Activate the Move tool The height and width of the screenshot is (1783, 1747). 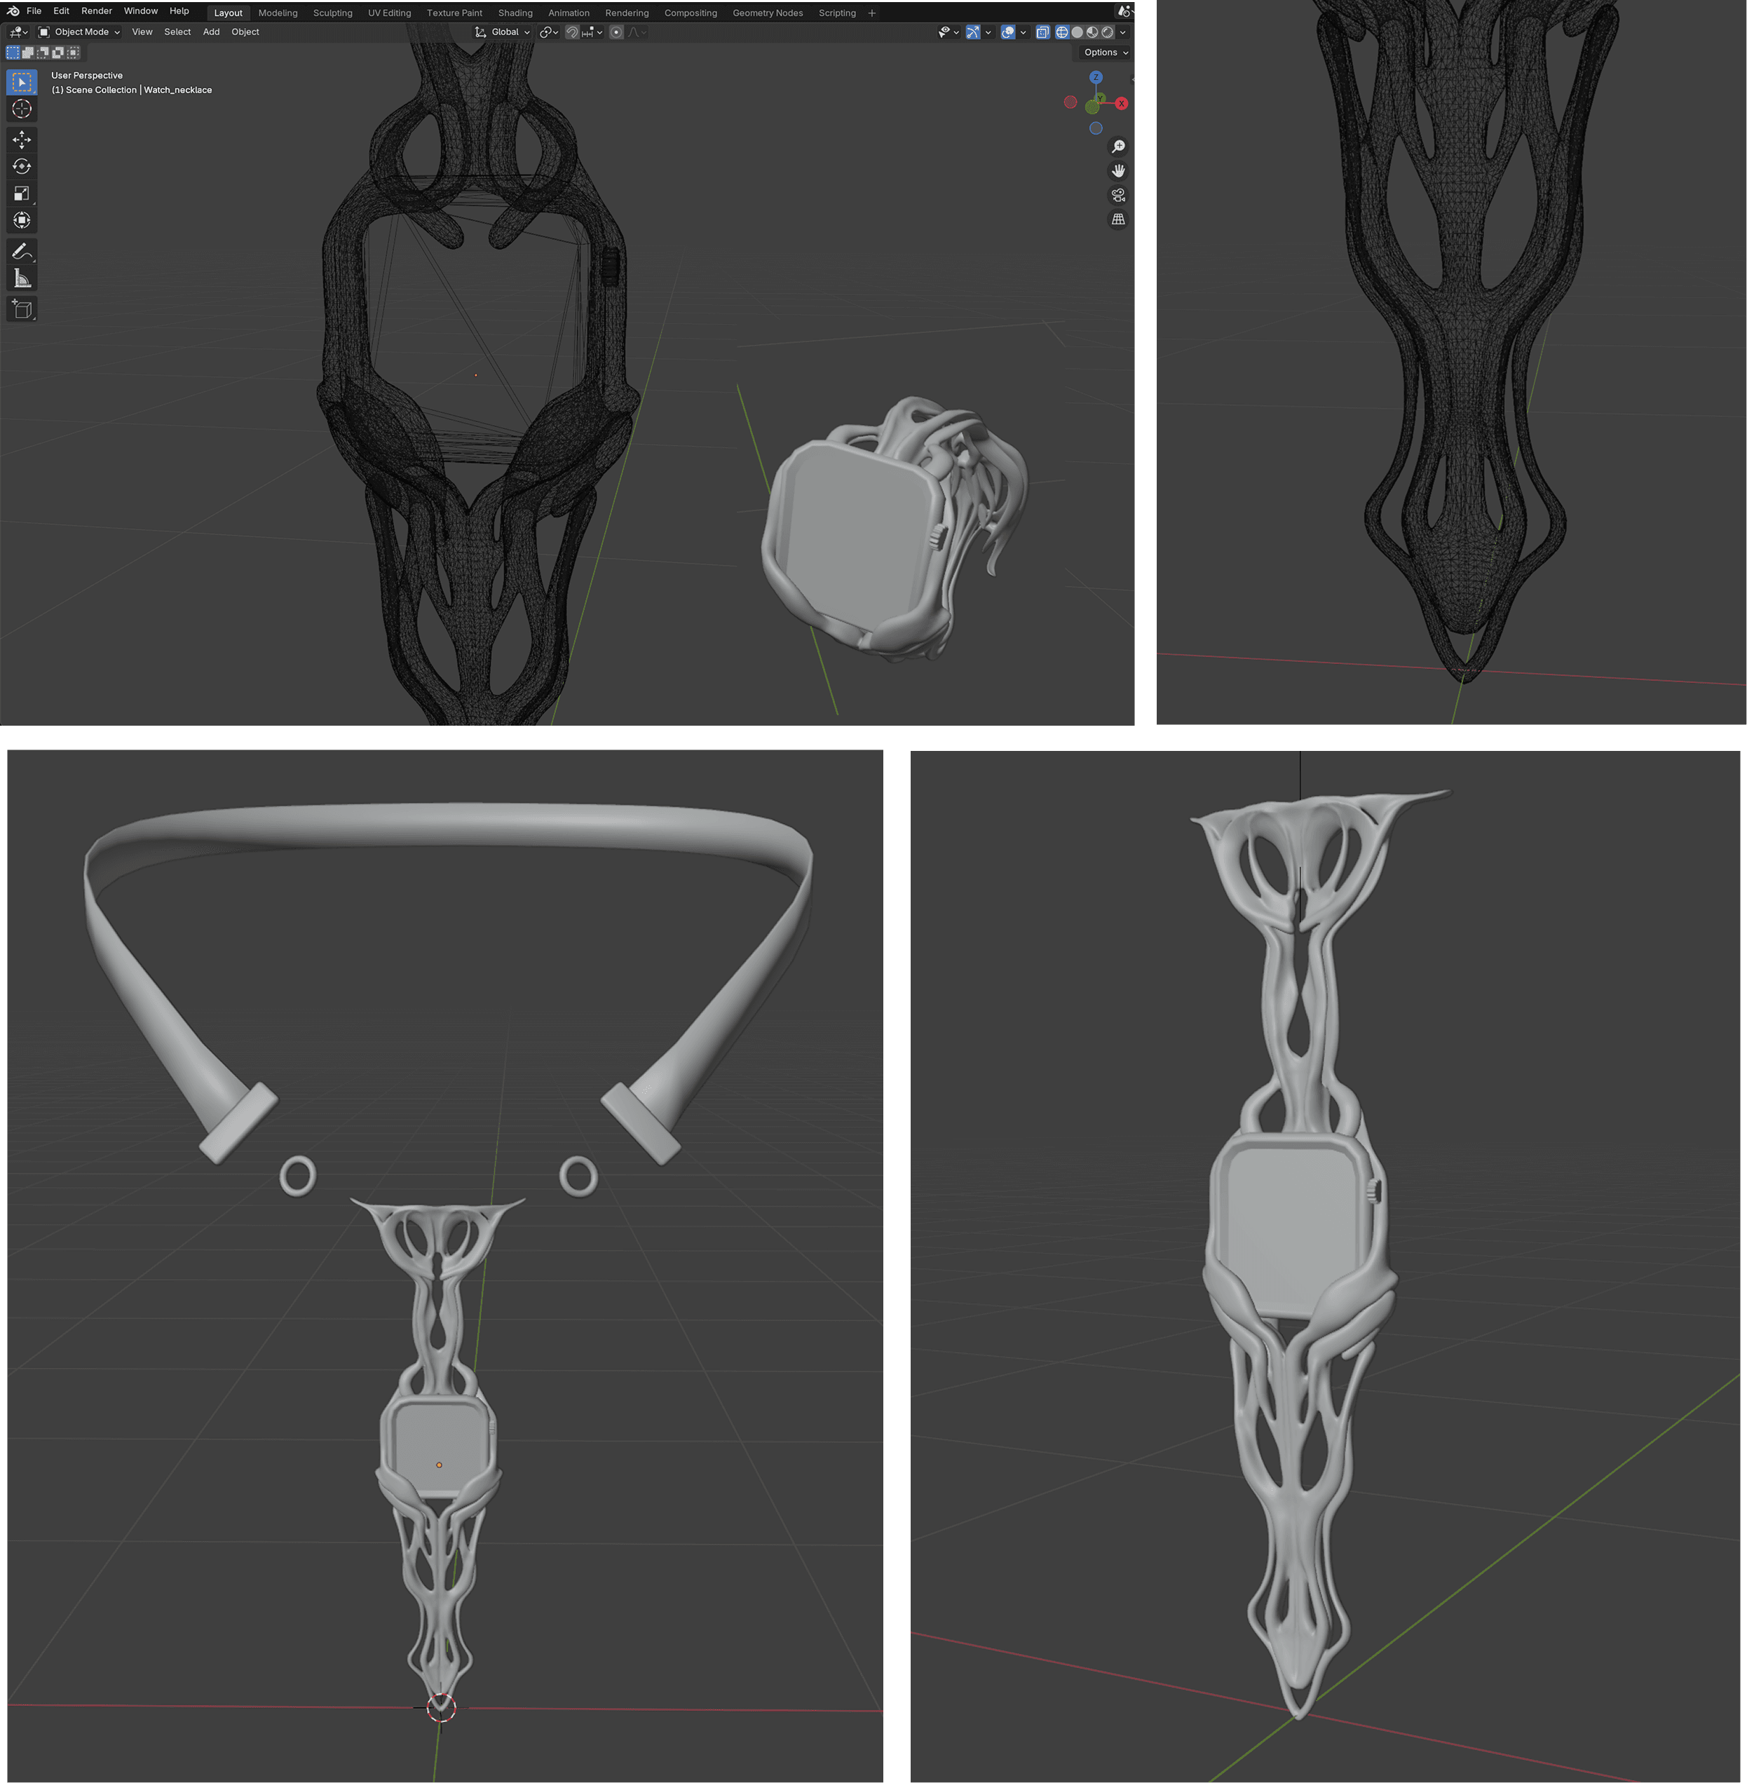click(x=22, y=140)
